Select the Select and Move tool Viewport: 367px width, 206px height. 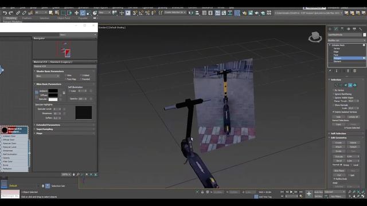click(76, 13)
